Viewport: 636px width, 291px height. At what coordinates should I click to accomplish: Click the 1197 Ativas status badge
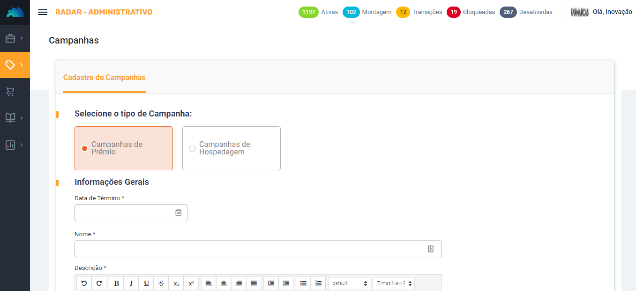tap(308, 12)
